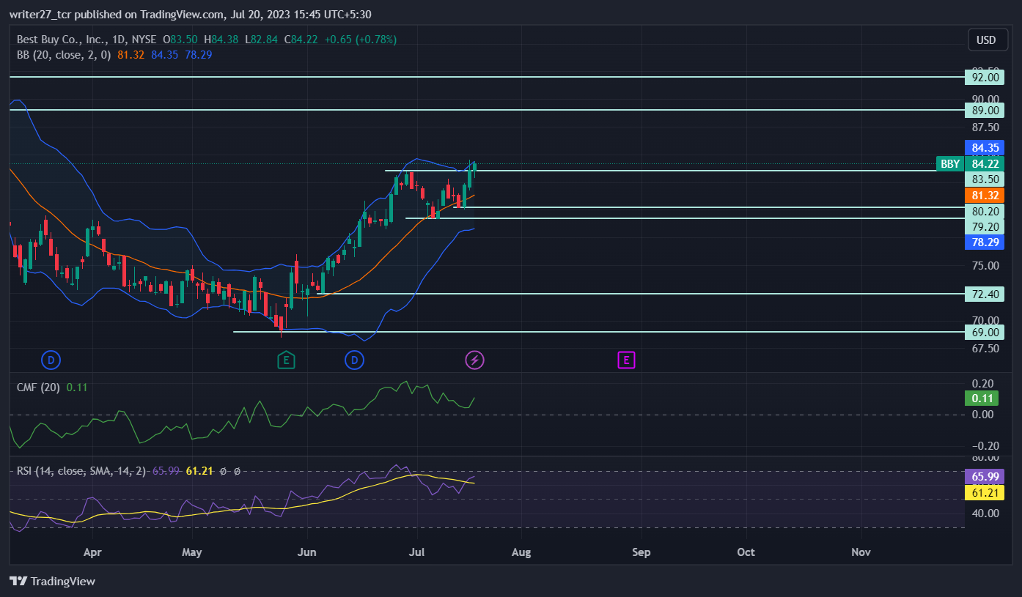The height and width of the screenshot is (597, 1022).
Task: Click the orange 81.32 basis price-axis label
Action: point(984,196)
